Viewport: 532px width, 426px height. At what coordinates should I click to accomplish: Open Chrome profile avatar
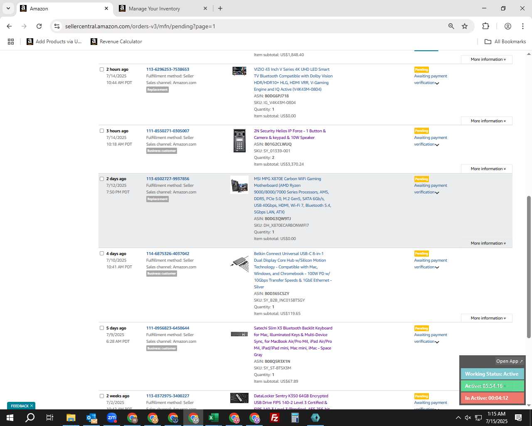coord(507,26)
